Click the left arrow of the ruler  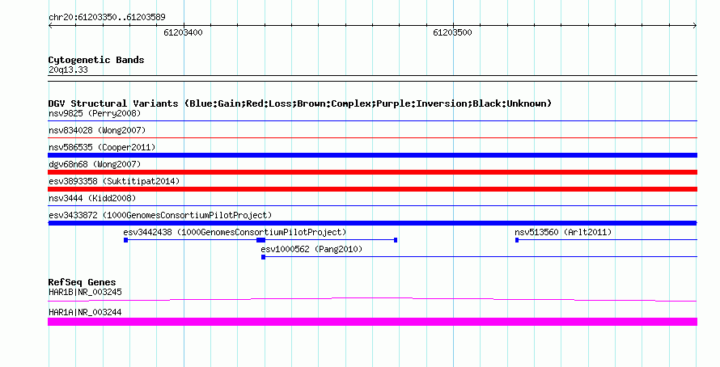tap(50, 26)
